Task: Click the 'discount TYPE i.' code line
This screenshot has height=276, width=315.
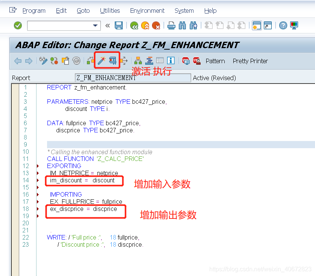Action: pyautogui.click(x=87, y=109)
